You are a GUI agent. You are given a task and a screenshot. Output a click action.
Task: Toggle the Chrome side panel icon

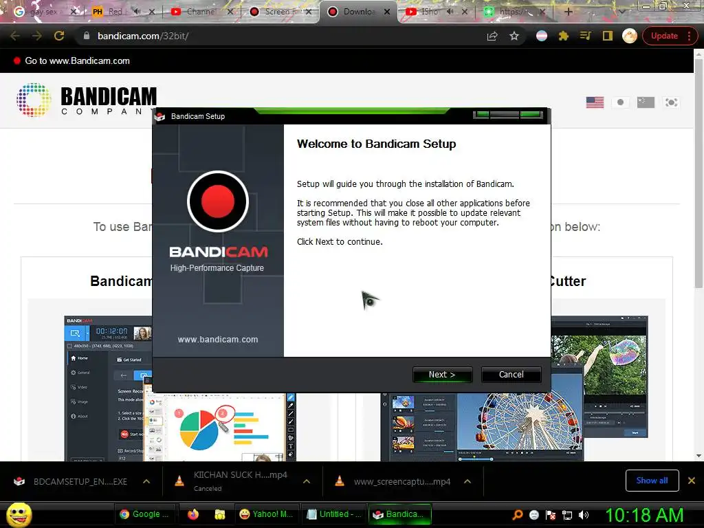[x=608, y=36]
